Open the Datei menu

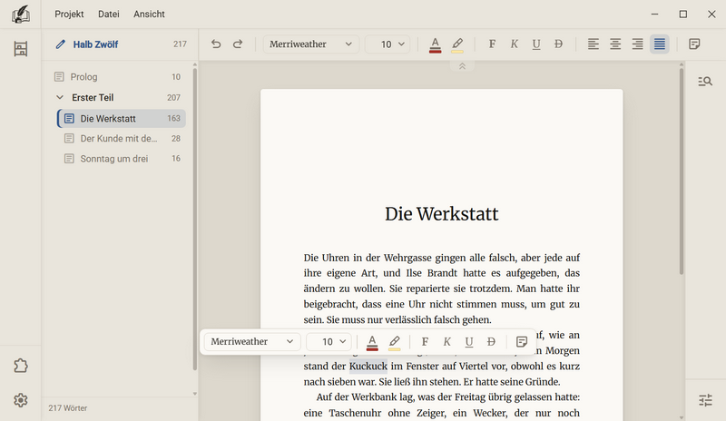(x=109, y=14)
